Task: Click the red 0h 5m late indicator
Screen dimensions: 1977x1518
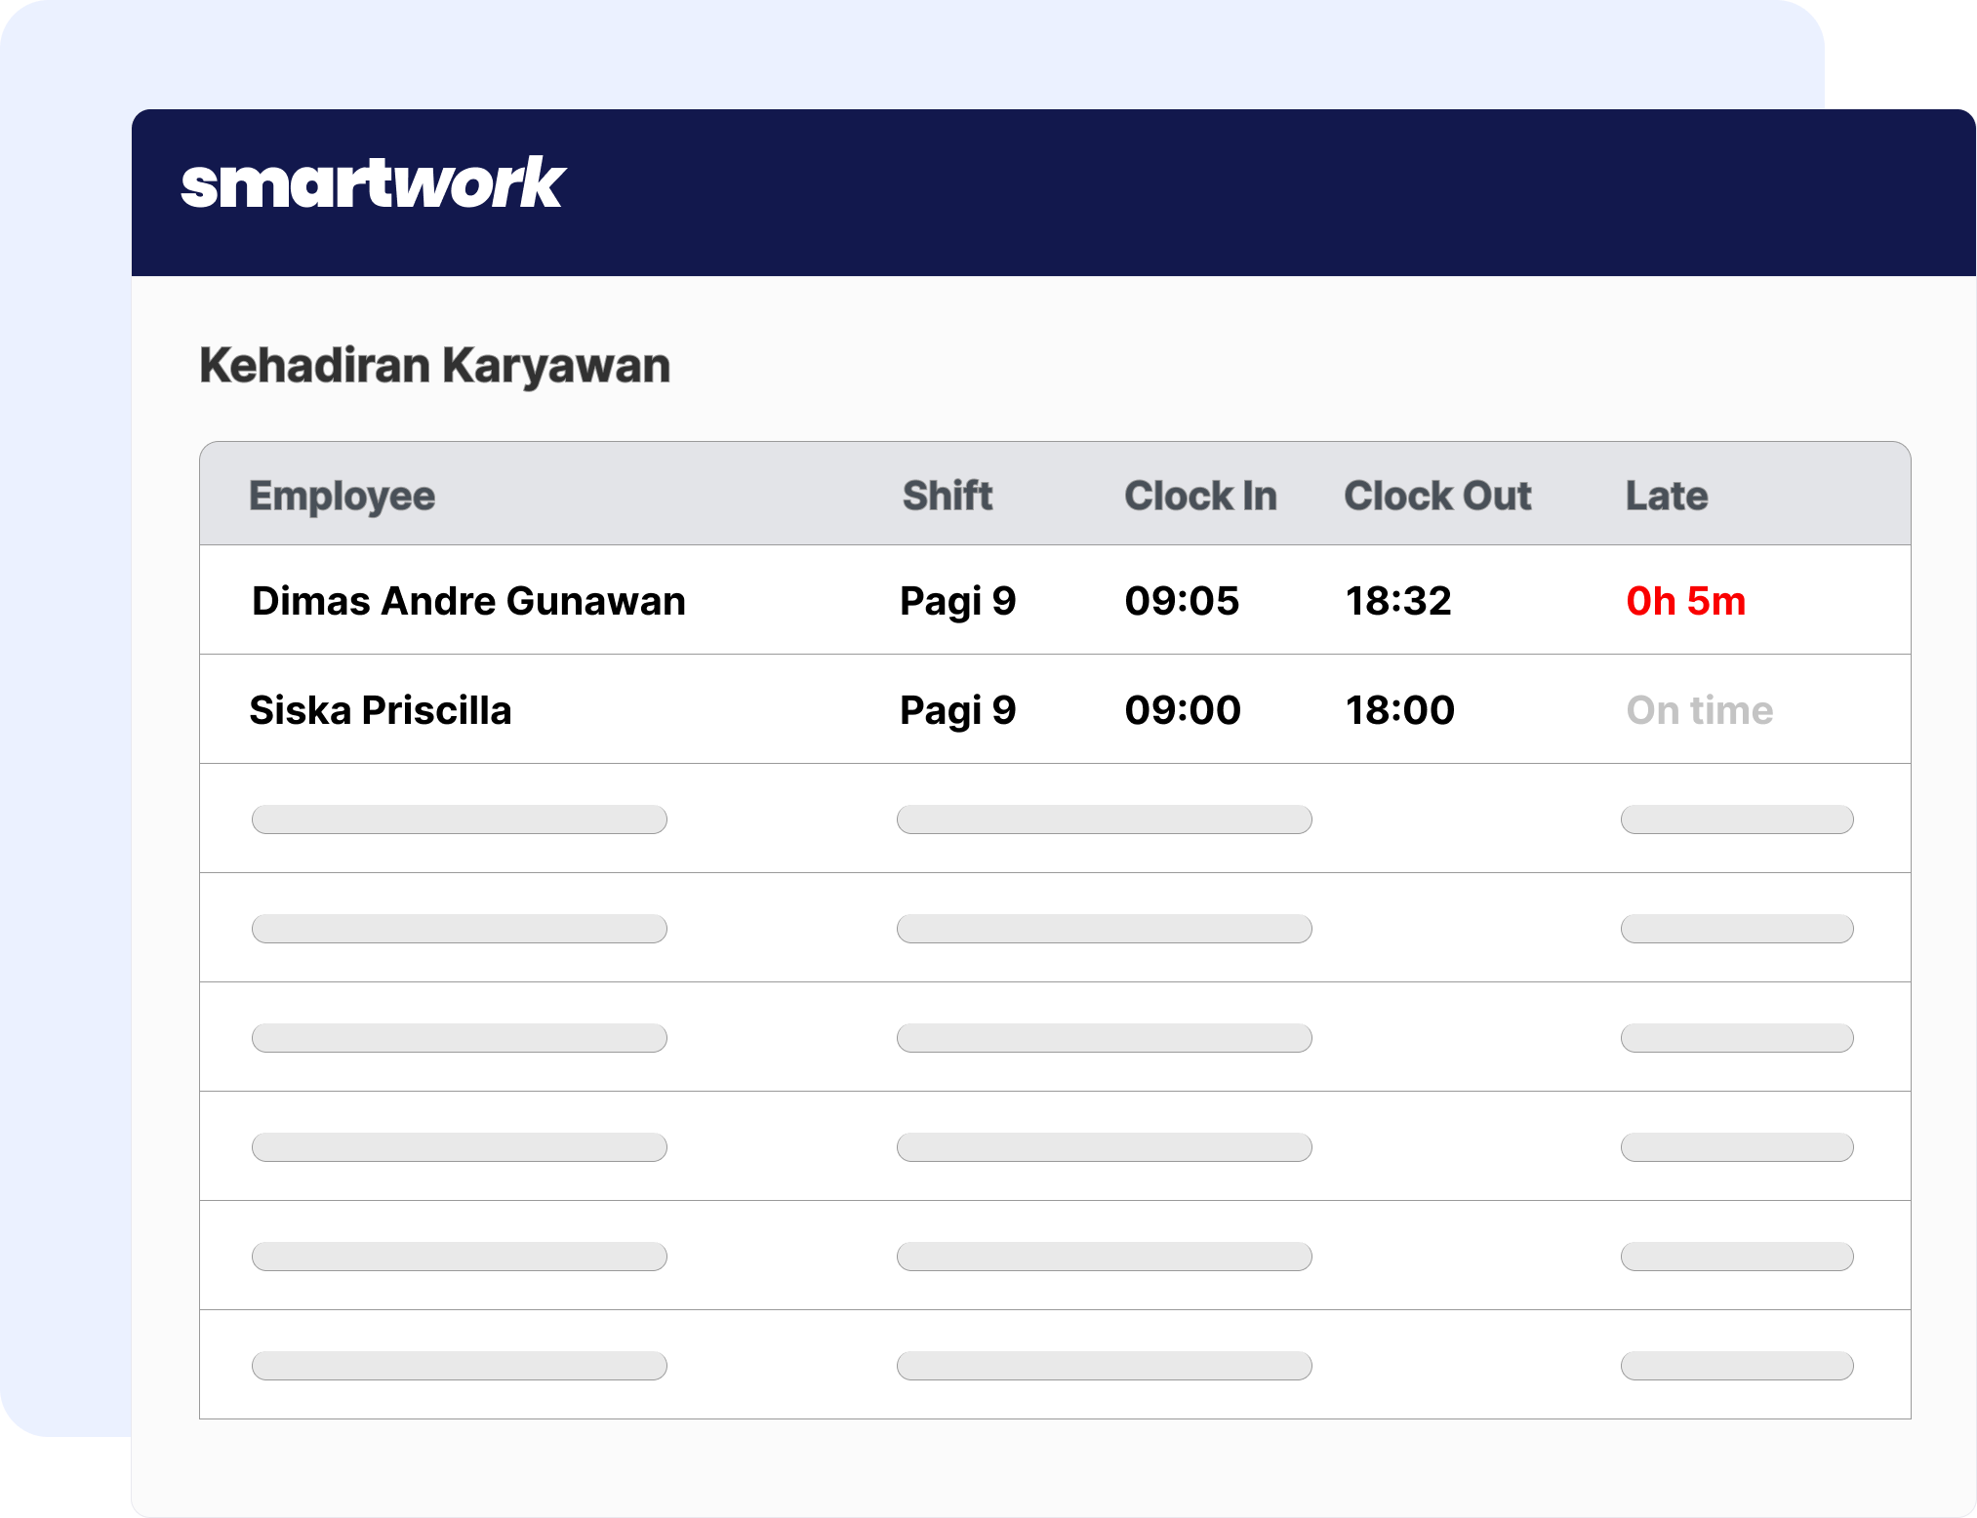Action: 1684,601
